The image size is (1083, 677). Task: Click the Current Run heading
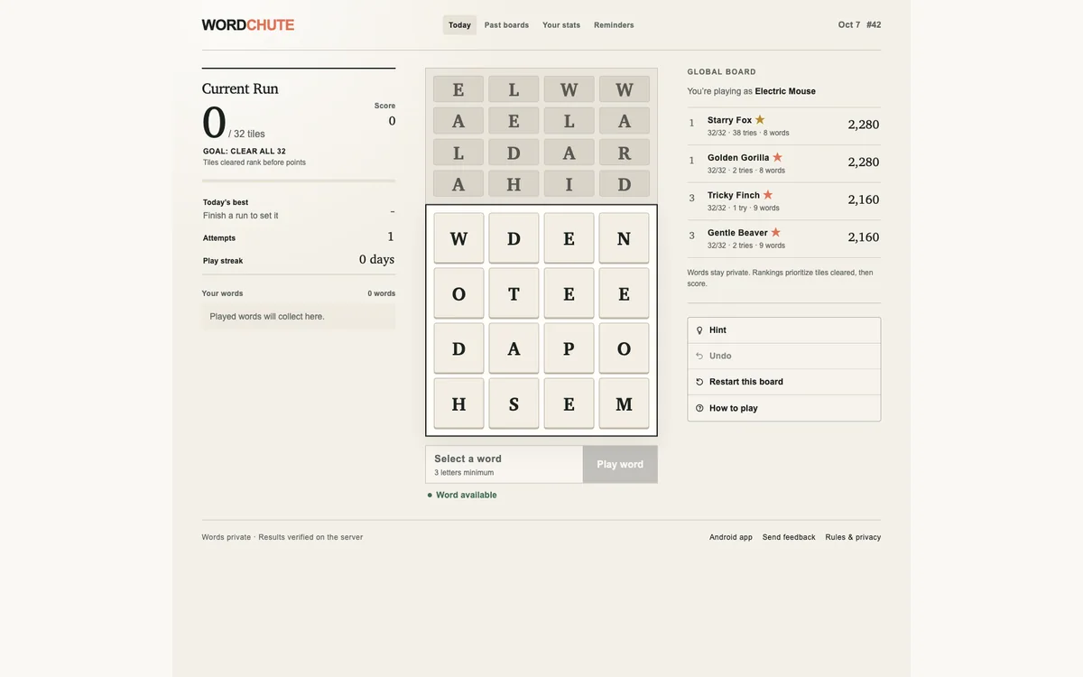(x=240, y=88)
